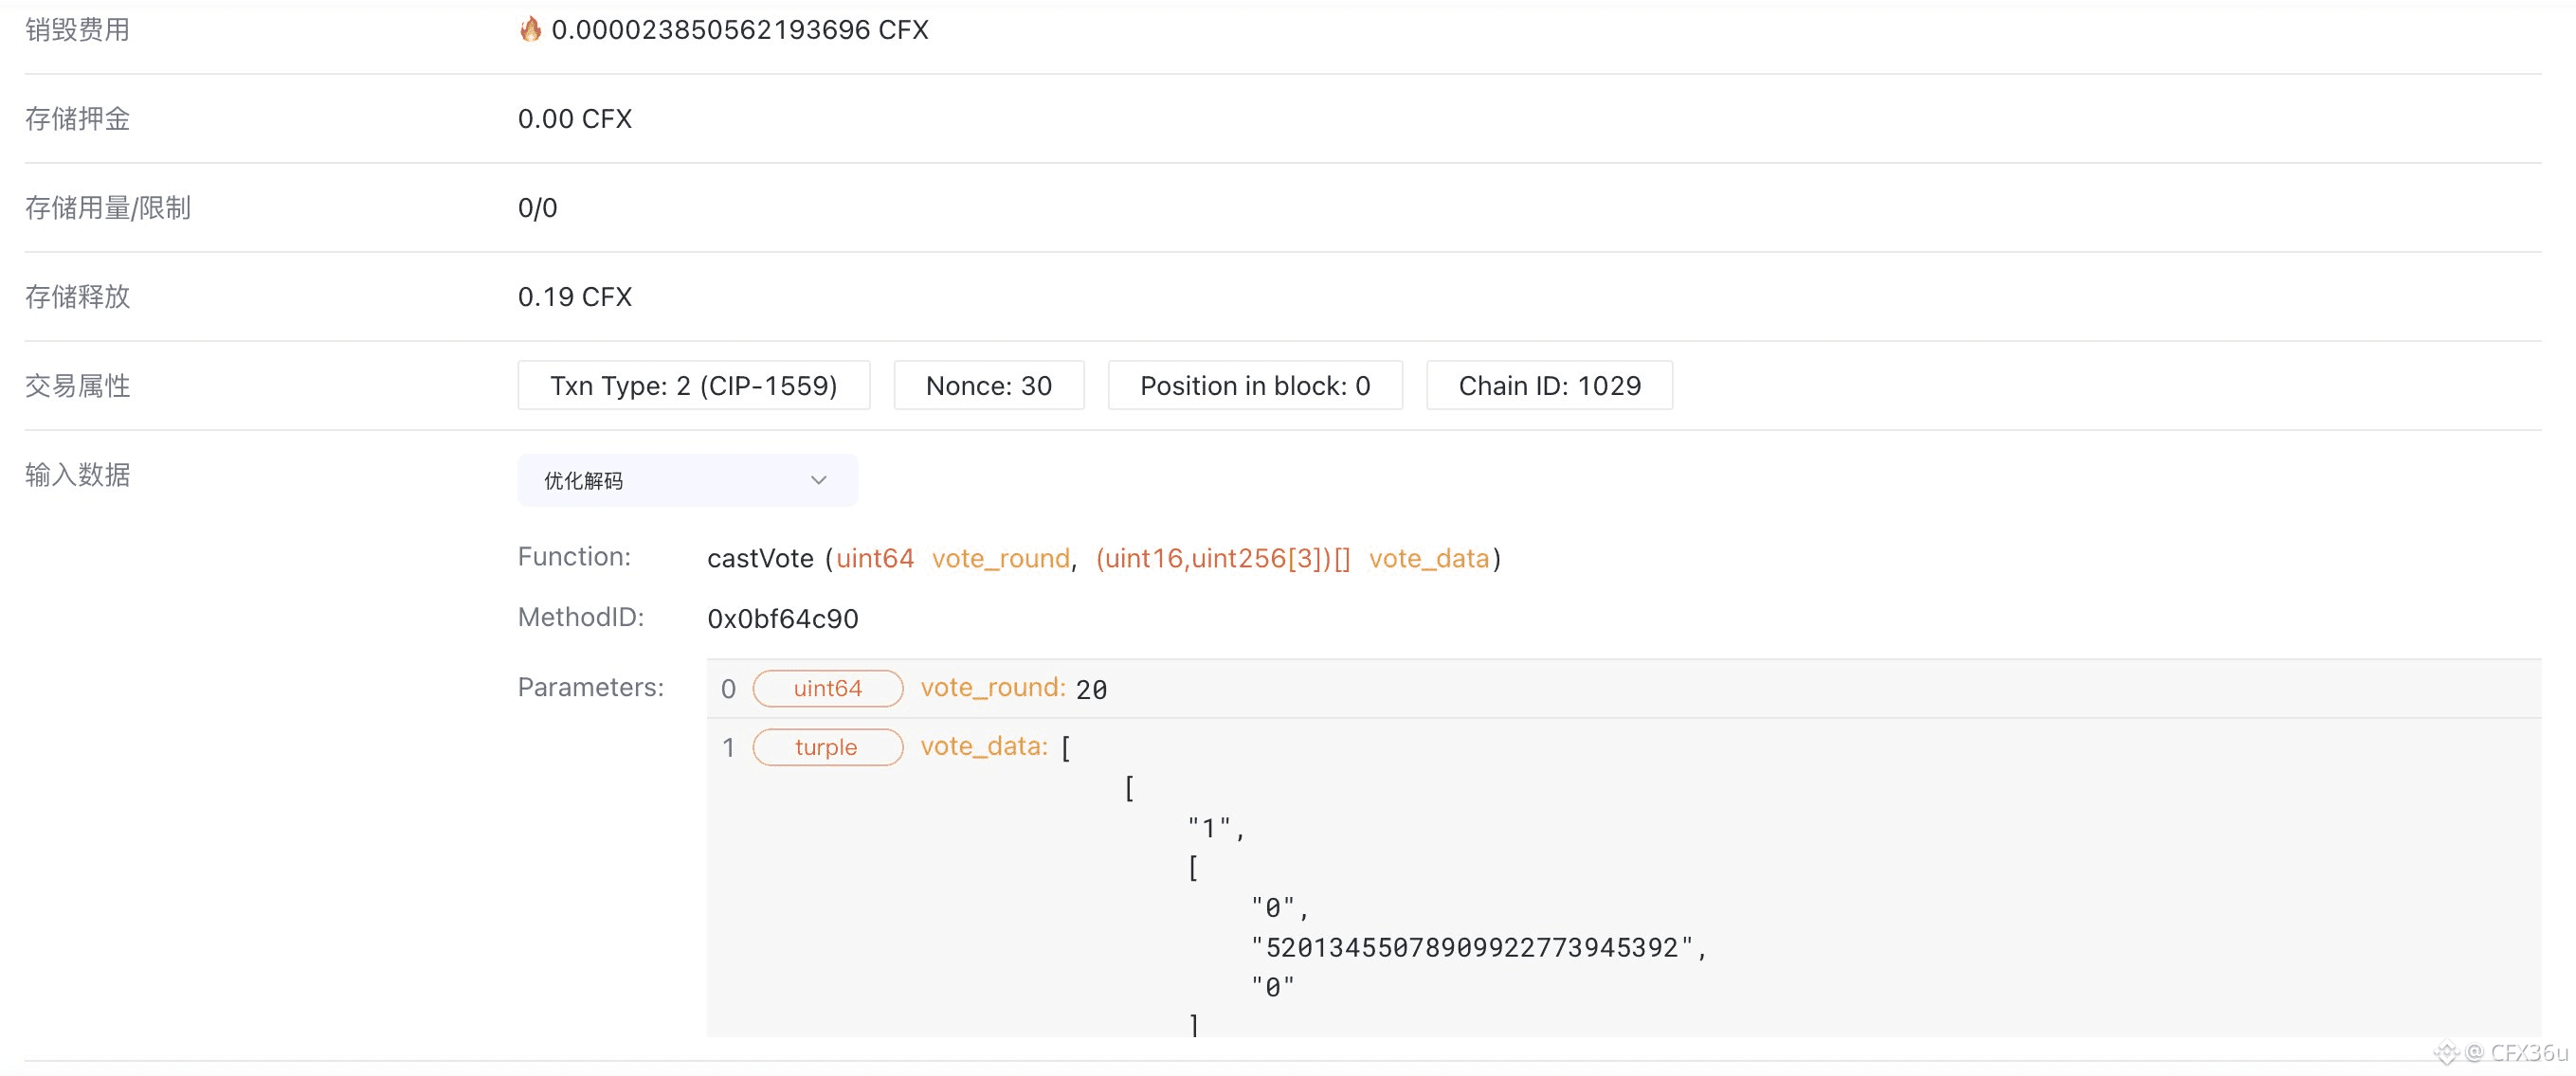Click the vote_round parameter value 20
The height and width of the screenshot is (1076, 2576).
pyautogui.click(x=1091, y=690)
